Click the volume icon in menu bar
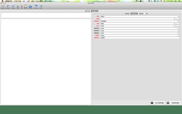The height and width of the screenshot is (114, 182). [x=151, y=1]
